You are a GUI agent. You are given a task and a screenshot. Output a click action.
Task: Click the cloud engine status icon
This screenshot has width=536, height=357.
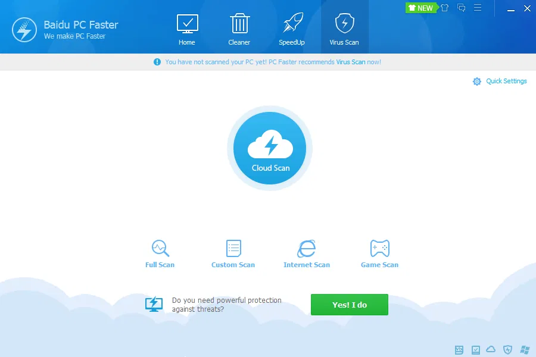(491, 349)
